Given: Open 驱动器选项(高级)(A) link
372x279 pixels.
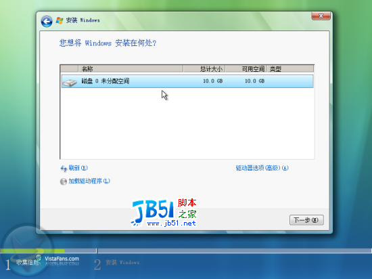Looking at the screenshot, I should (262, 168).
